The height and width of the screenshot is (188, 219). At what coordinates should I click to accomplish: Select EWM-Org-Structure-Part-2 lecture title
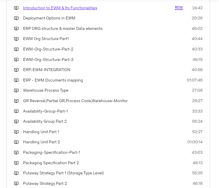pyautogui.click(x=48, y=49)
